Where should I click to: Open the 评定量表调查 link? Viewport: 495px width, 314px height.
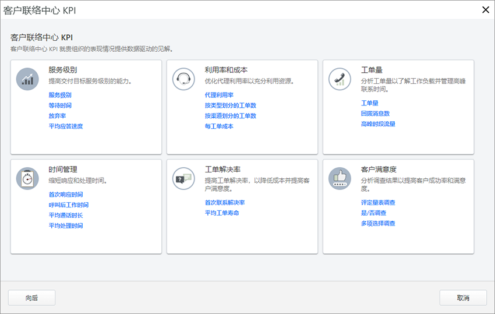pos(378,203)
